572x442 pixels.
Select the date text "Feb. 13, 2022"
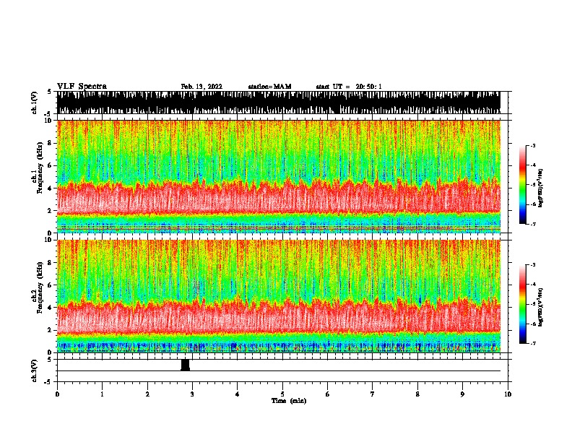click(201, 87)
